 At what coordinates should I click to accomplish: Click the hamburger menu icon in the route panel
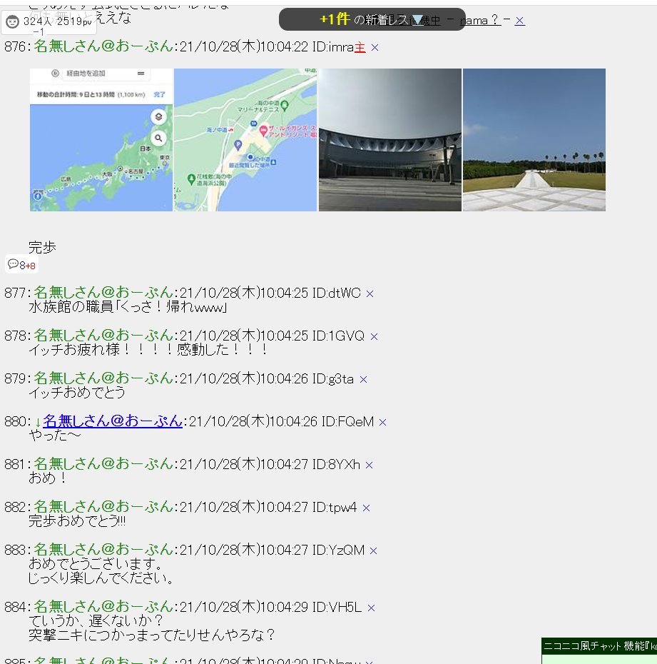(x=140, y=73)
